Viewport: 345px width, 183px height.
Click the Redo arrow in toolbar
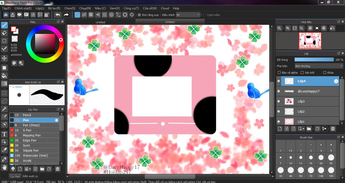pos(66,15)
